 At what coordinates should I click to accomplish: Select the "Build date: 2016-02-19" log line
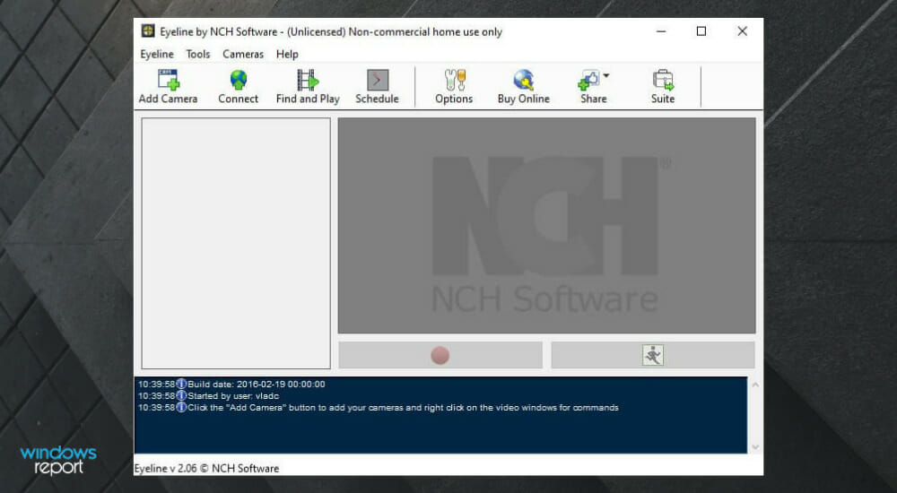coord(231,385)
